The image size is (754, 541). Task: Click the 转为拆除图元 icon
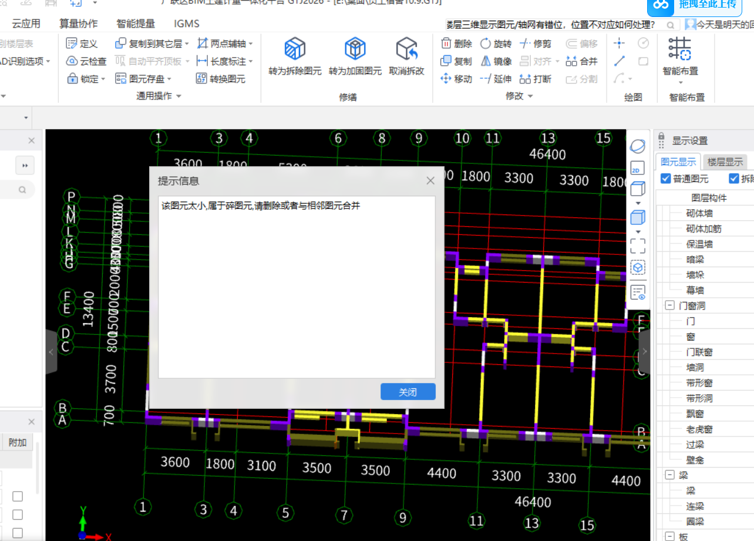click(295, 49)
